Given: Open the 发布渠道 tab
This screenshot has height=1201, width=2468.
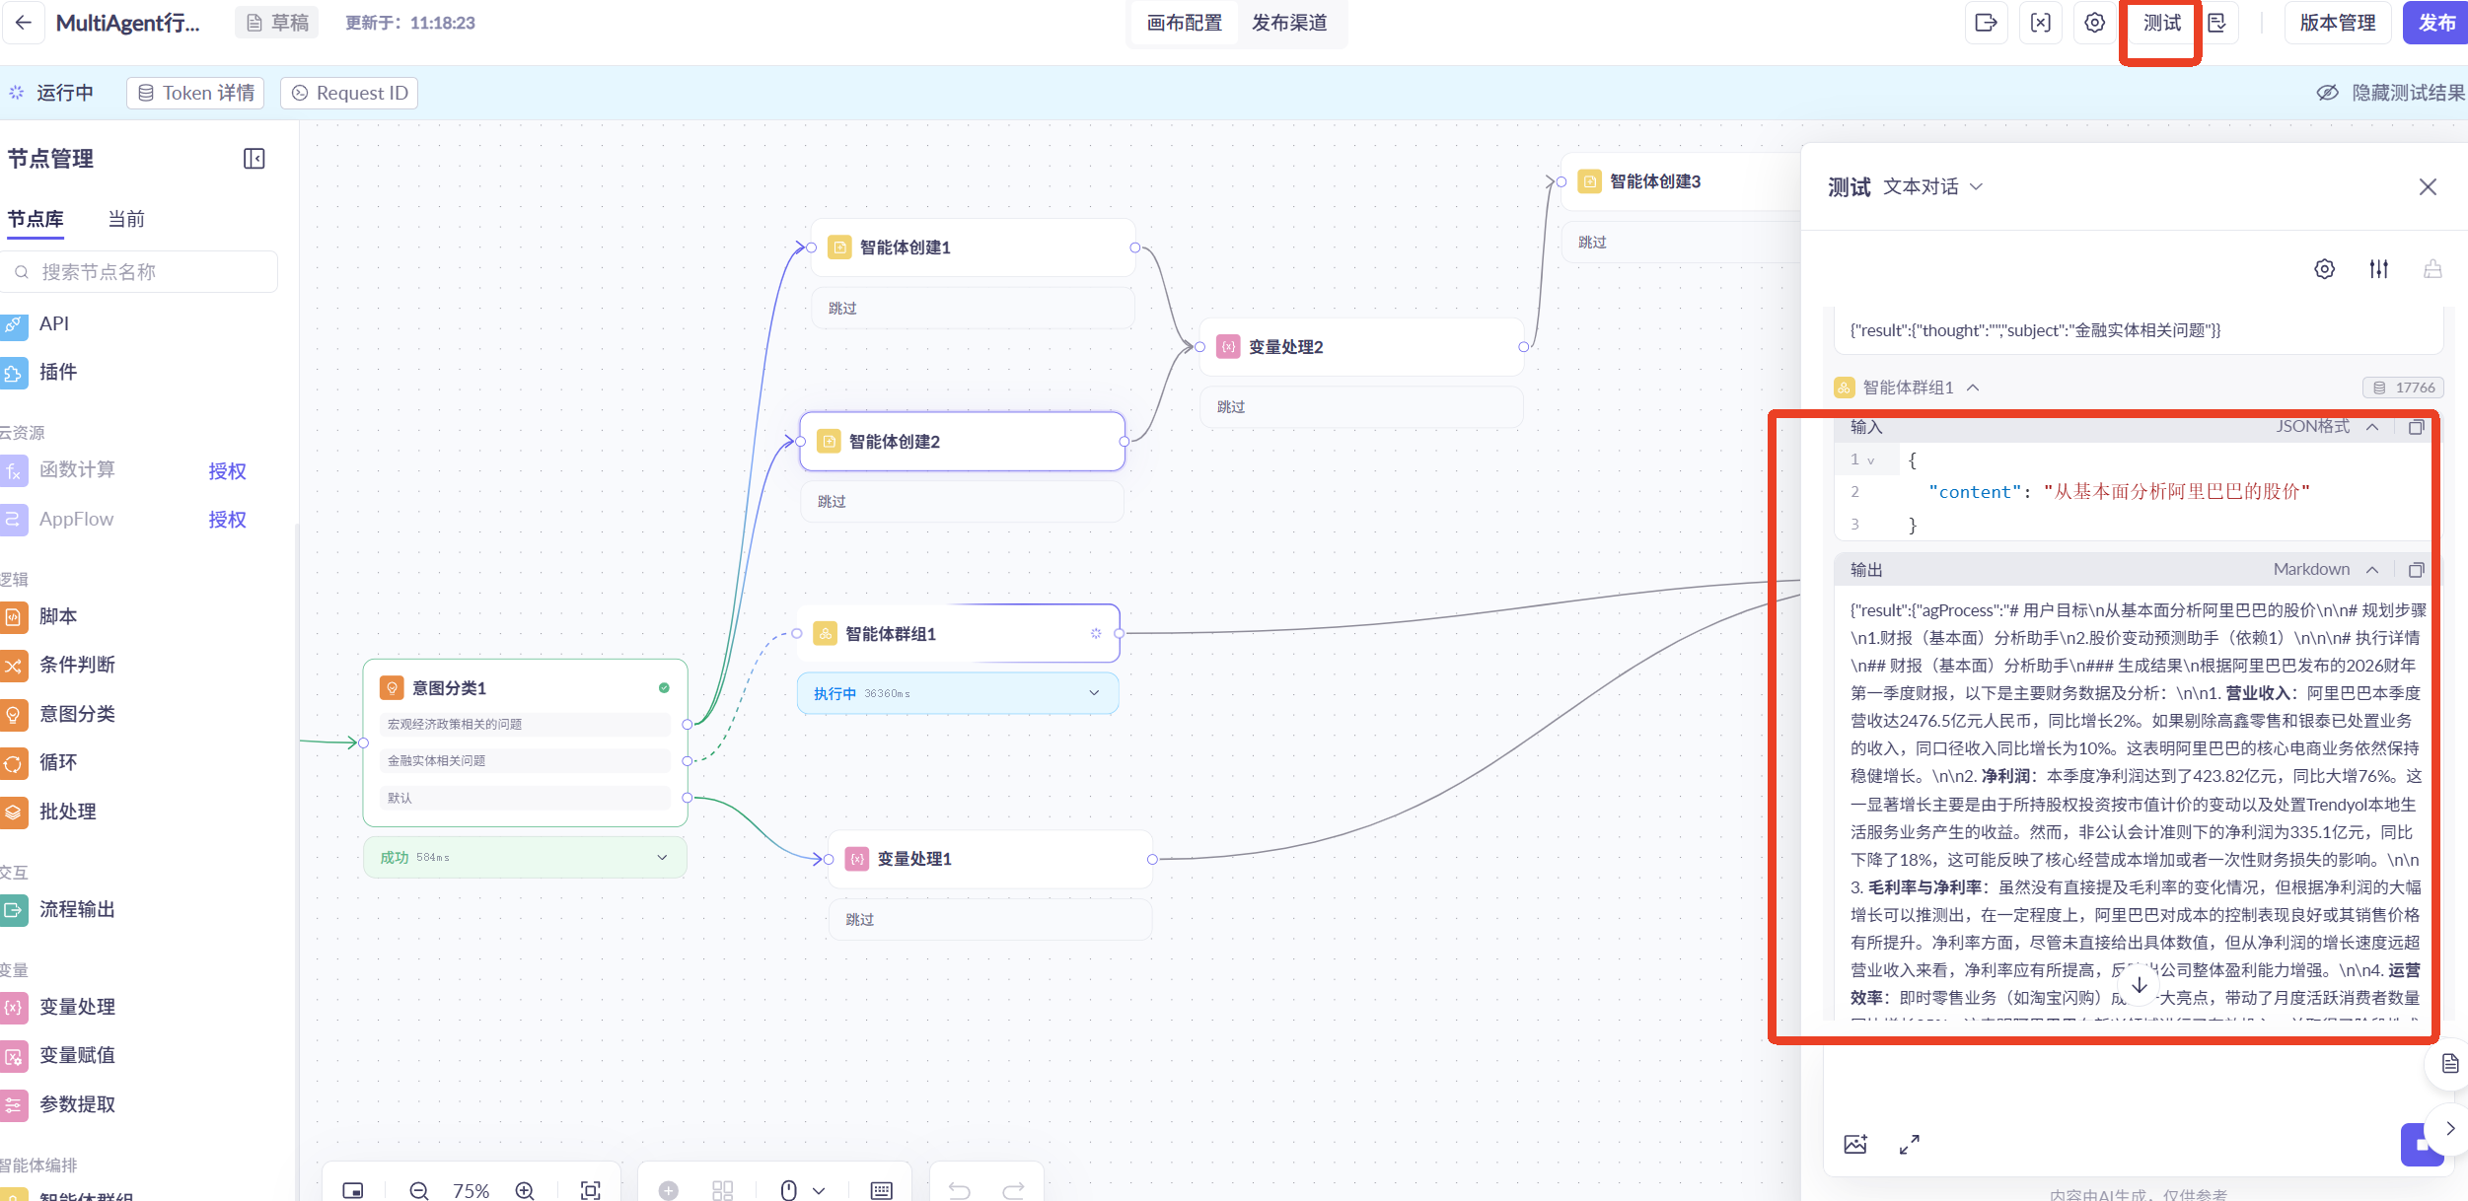Looking at the screenshot, I should tap(1288, 23).
